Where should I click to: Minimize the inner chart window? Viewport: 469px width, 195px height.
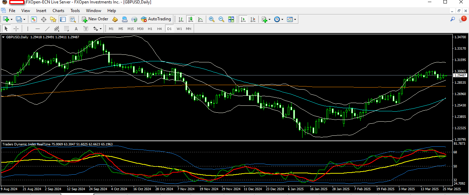[x=452, y=11]
